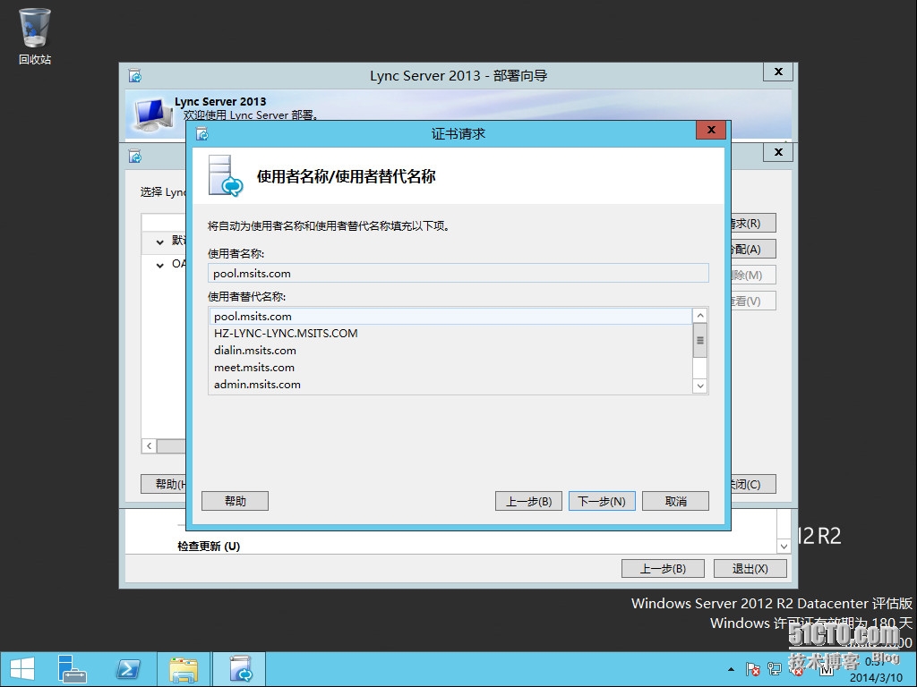This screenshot has width=917, height=687.
Task: Click the server certificate header icon
Action: 226,175
